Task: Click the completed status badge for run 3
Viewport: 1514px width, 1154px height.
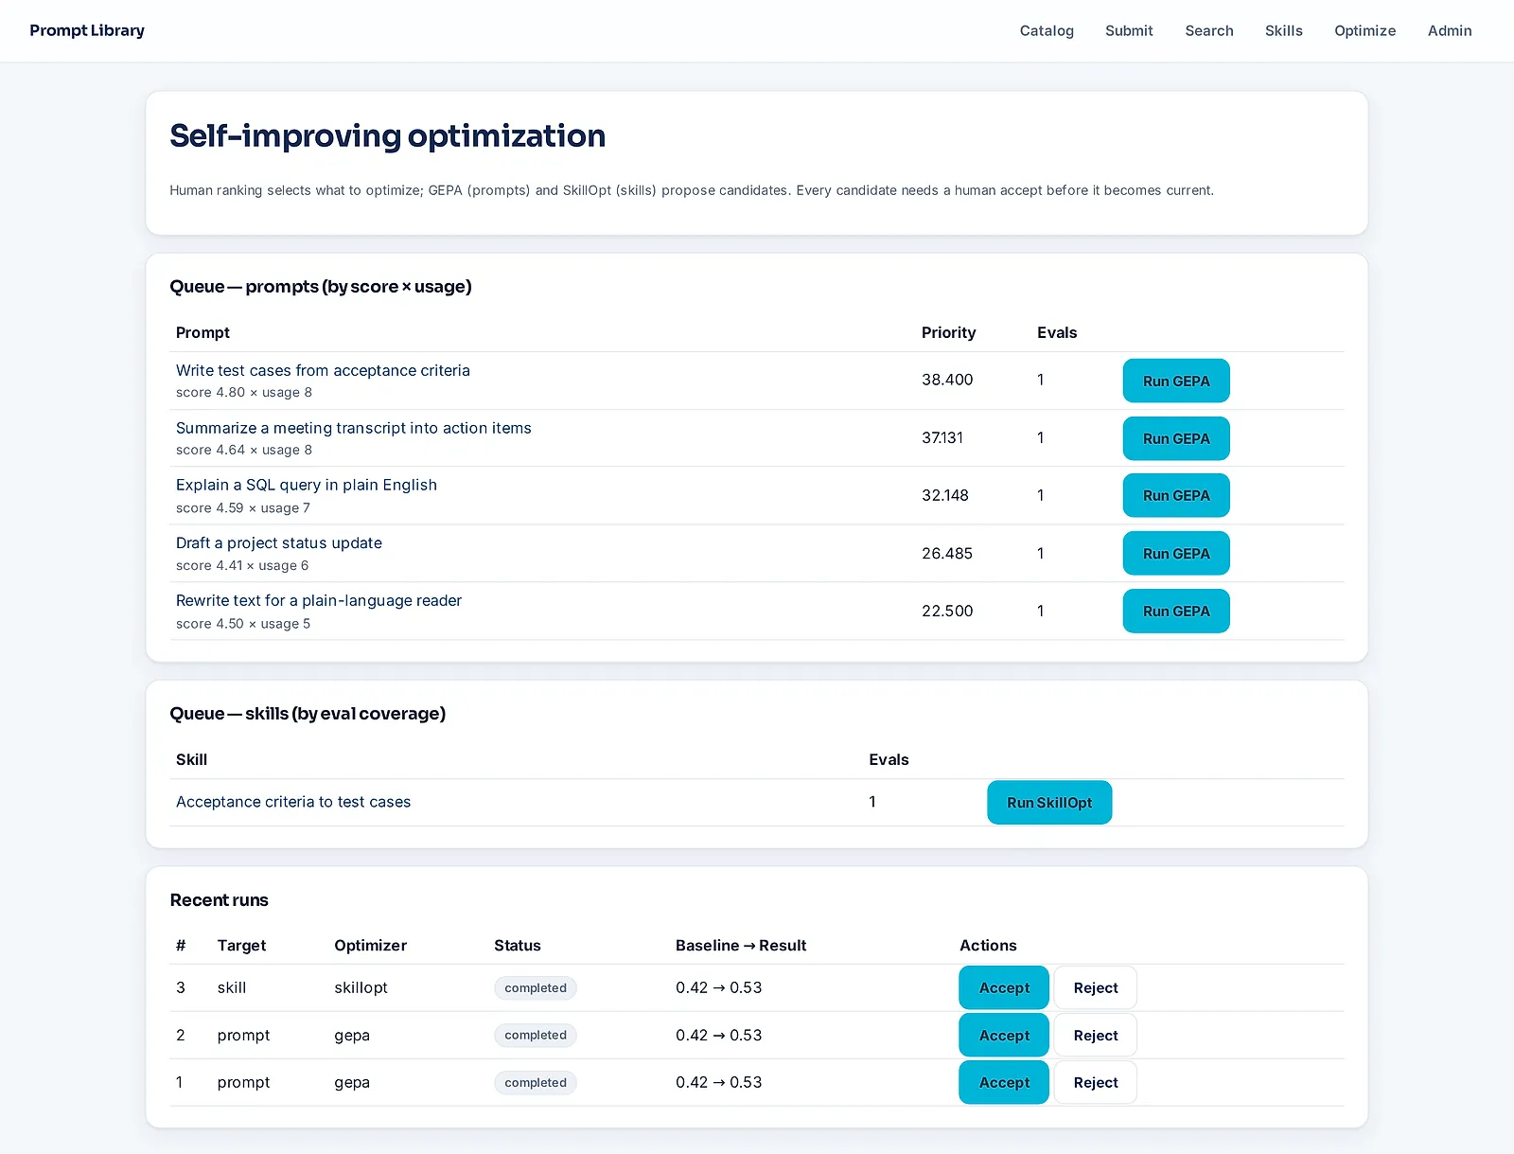Action: point(536,987)
